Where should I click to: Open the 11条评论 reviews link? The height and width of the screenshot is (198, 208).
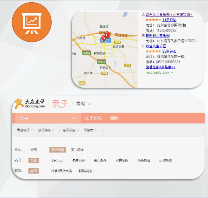(x=169, y=20)
